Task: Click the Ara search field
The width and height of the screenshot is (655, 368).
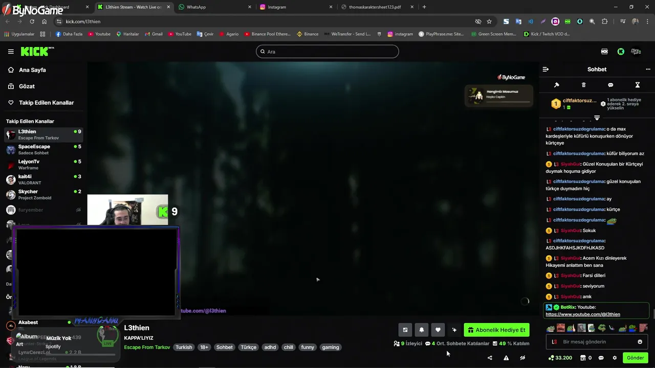Action: 327,52
